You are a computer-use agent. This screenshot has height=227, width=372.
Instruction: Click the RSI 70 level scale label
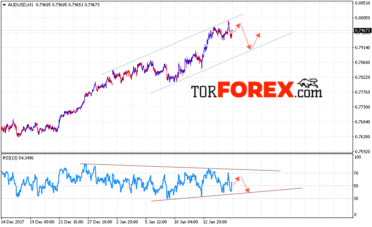pos(356,173)
